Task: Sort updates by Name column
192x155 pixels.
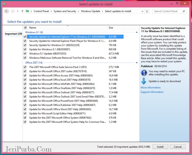Action: (68, 28)
